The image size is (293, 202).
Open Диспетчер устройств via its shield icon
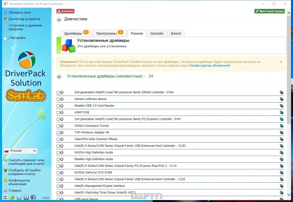6,19
